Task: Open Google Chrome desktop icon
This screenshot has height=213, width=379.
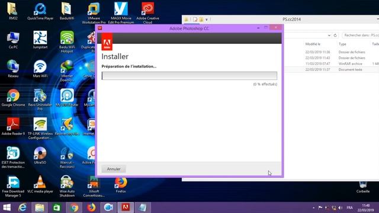Action: point(13,98)
